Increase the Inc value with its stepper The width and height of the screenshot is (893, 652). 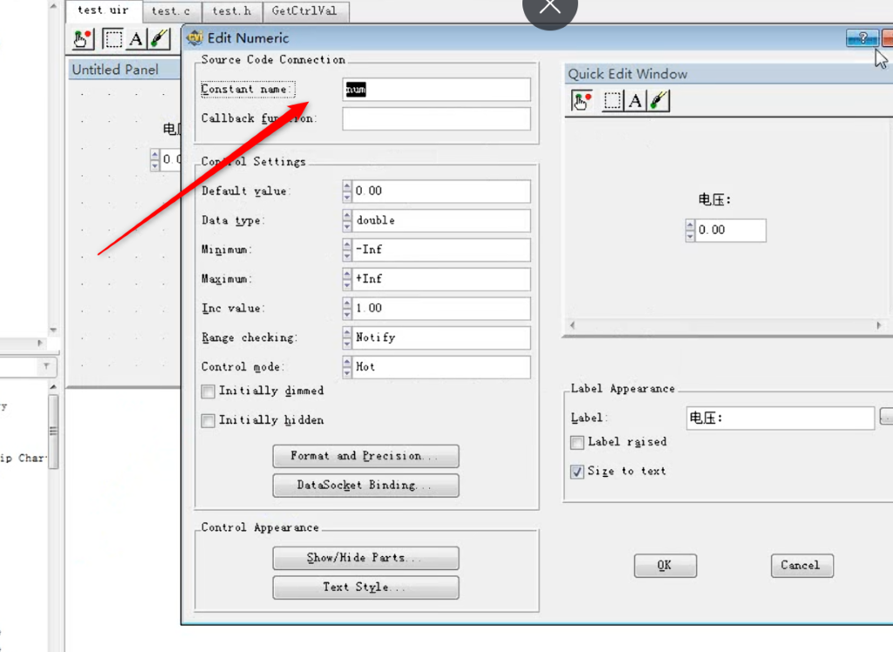tap(346, 305)
